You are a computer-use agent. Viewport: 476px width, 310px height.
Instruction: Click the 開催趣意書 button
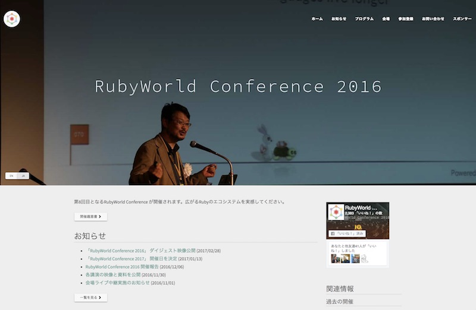(91, 217)
